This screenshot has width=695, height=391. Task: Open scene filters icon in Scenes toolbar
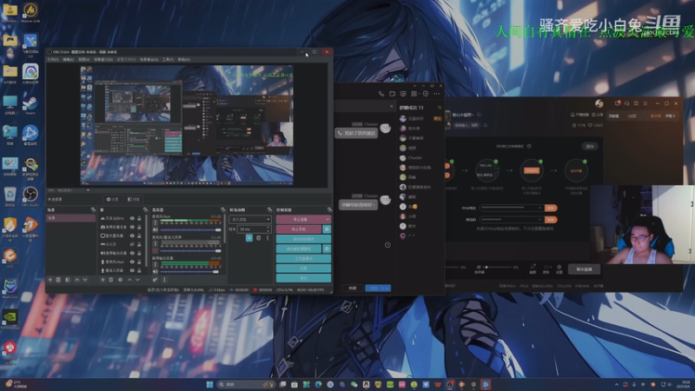pyautogui.click(x=68, y=280)
